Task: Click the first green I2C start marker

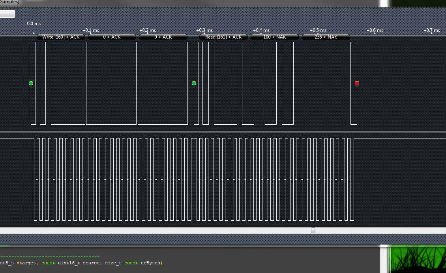Action: click(31, 83)
